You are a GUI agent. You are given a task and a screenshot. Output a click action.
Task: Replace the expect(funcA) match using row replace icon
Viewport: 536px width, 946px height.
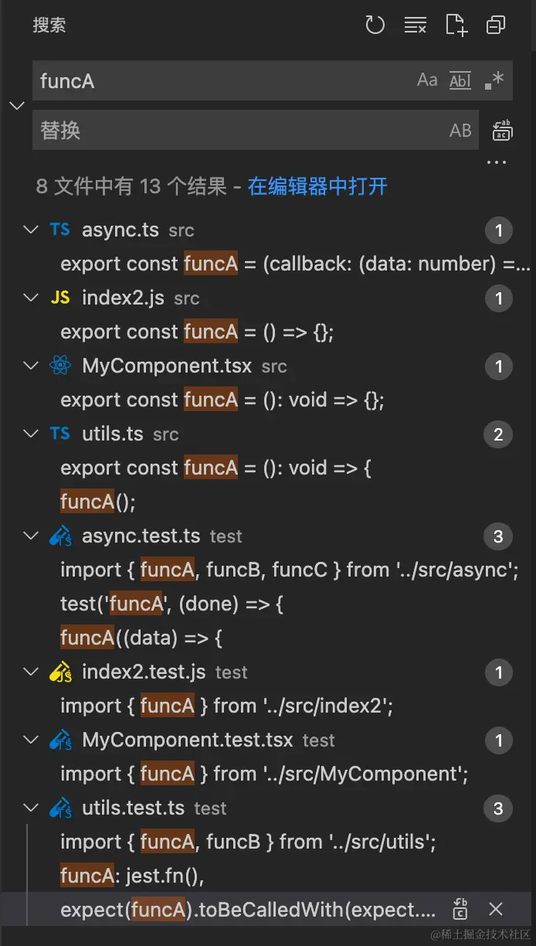[x=460, y=909]
